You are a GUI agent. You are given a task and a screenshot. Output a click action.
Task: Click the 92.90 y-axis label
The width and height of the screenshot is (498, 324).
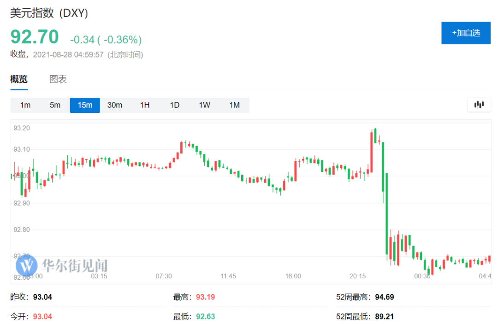coord(22,203)
